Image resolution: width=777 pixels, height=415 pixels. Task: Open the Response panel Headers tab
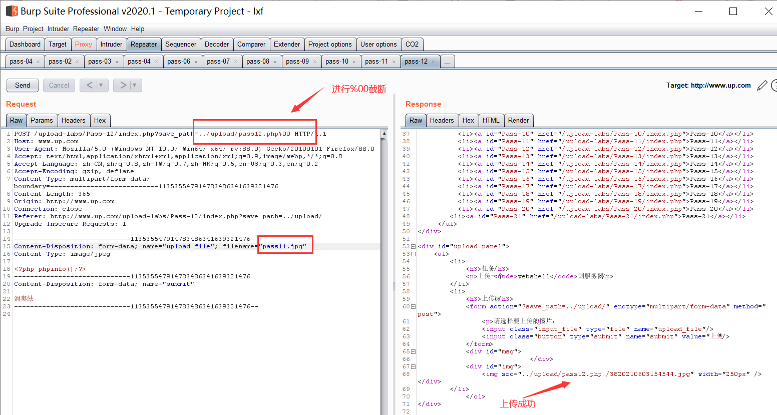(442, 120)
